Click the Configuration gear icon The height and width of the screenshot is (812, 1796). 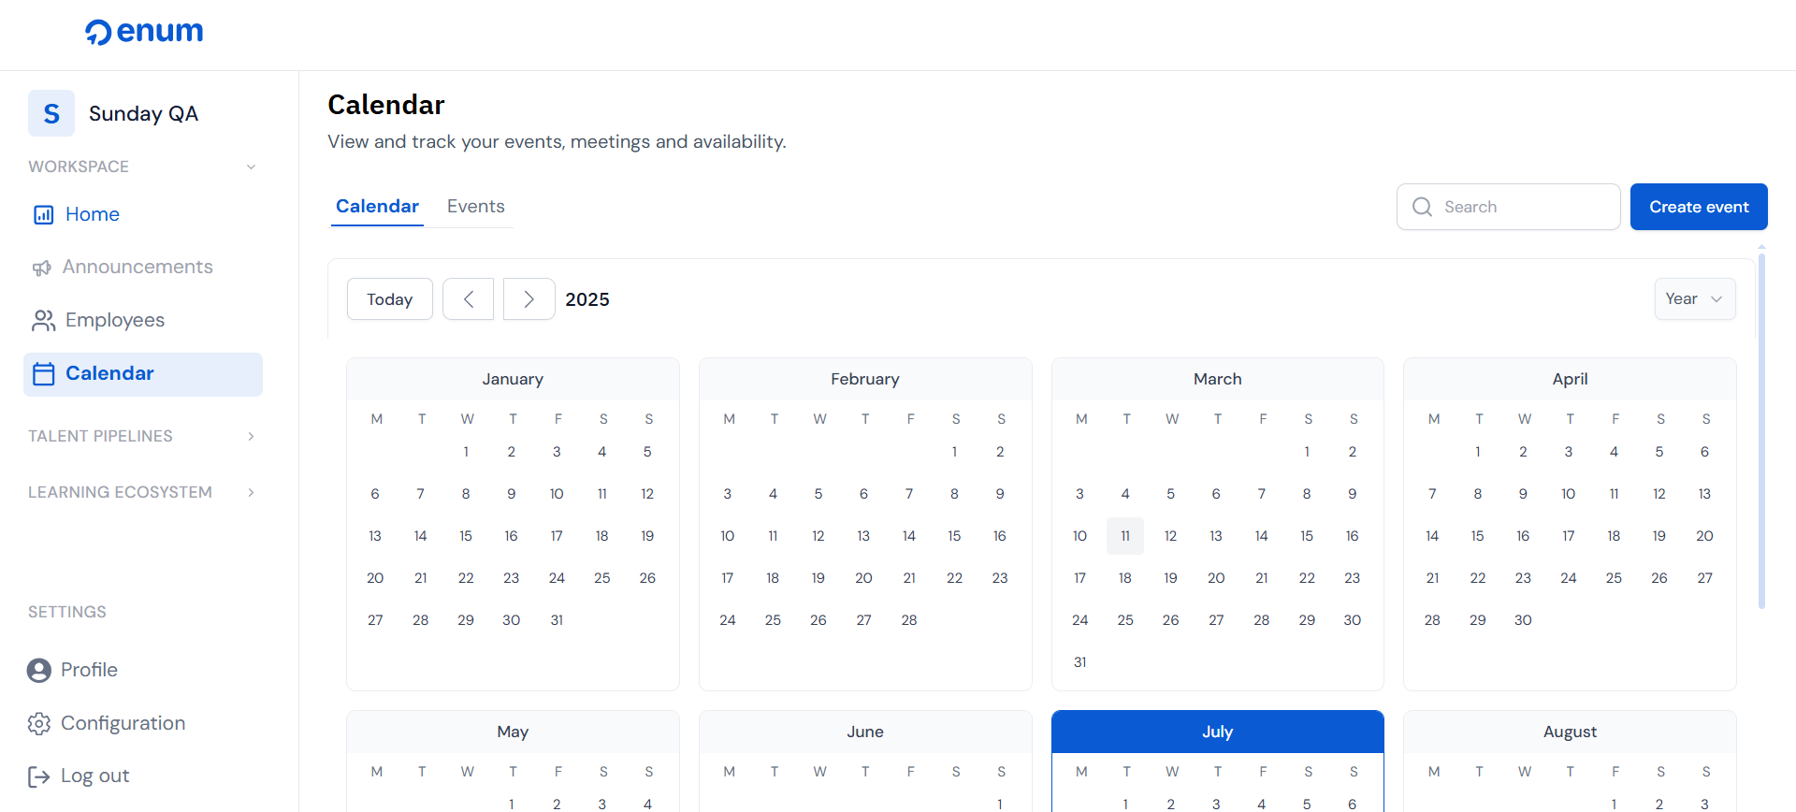click(x=39, y=723)
